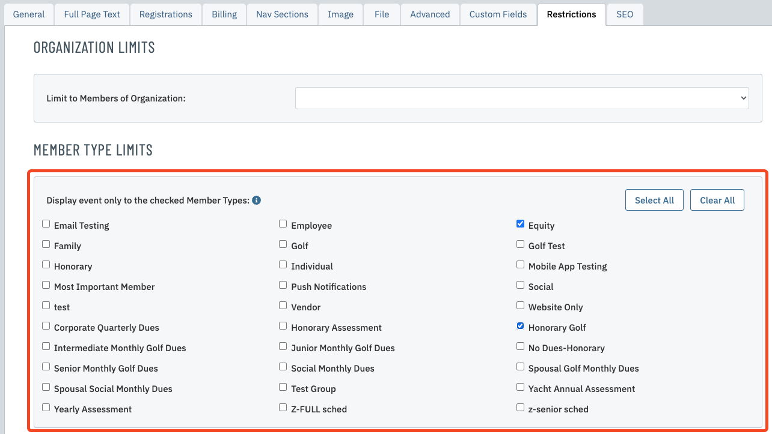
Task: Check the Z-FULL sched checkbox
Action: pos(283,408)
